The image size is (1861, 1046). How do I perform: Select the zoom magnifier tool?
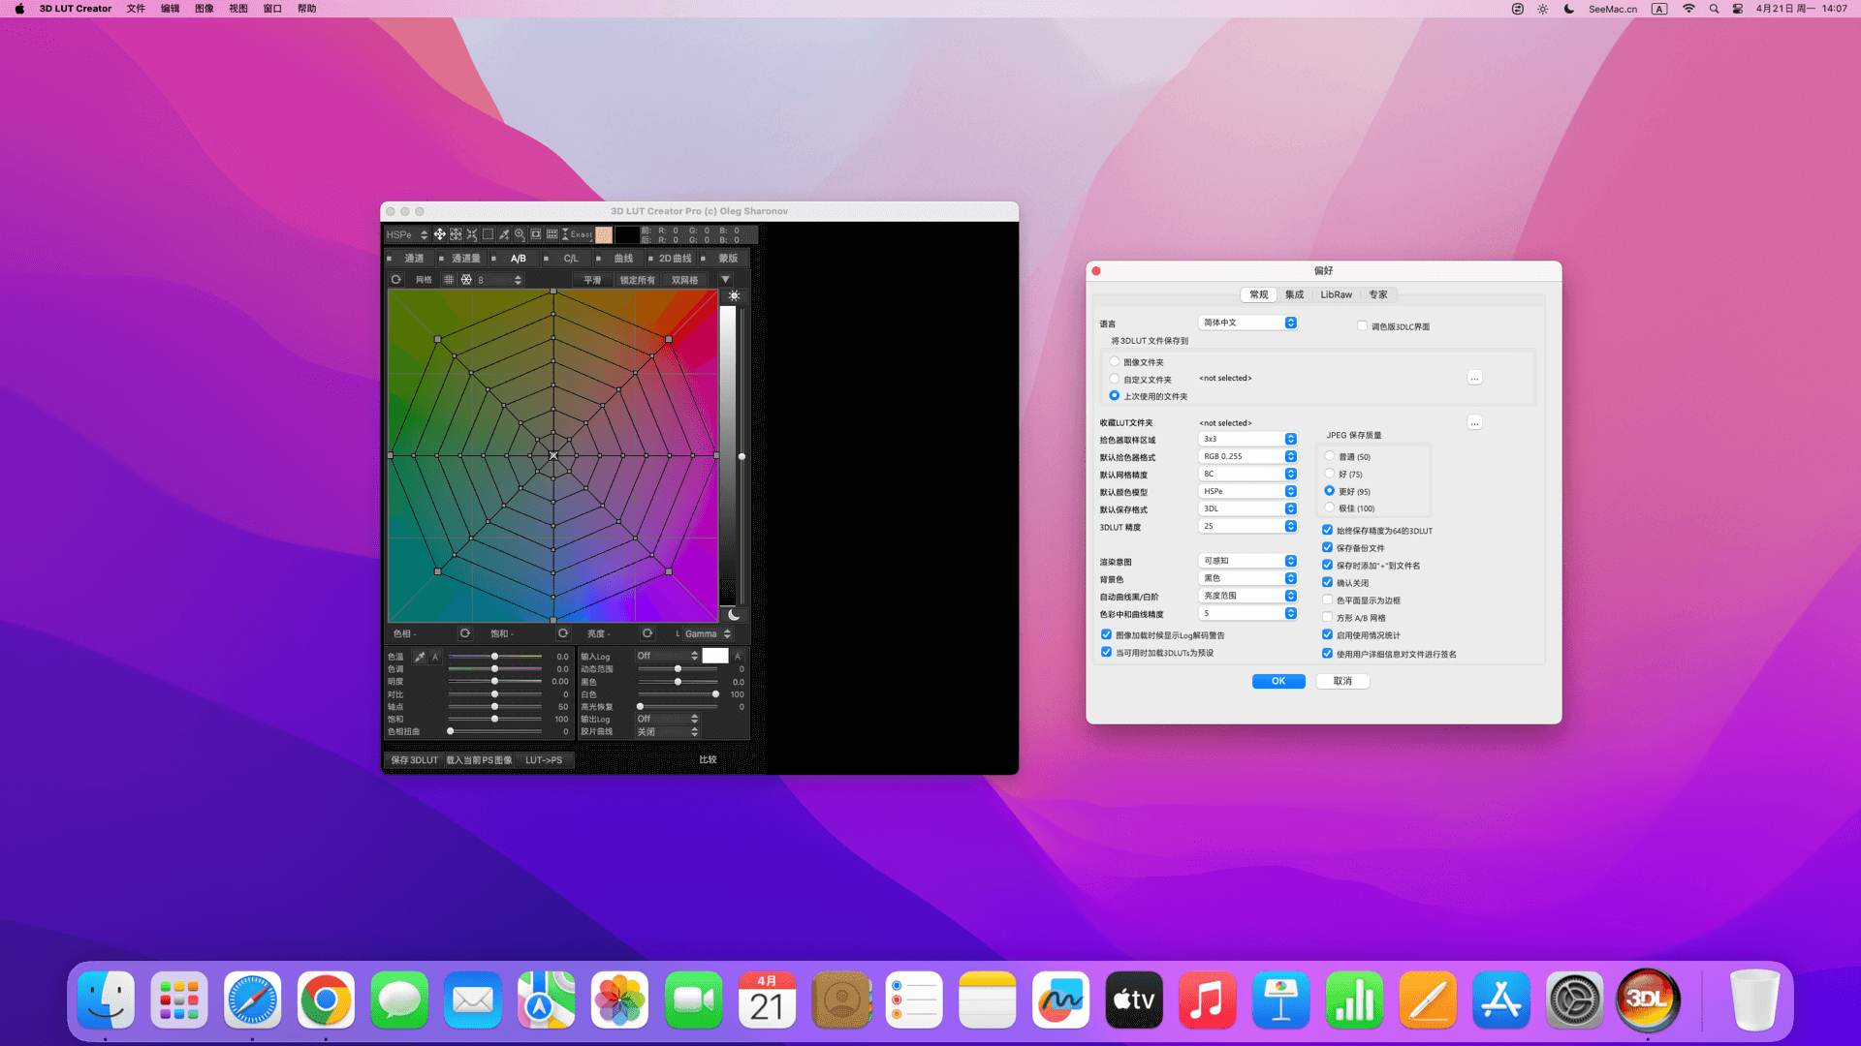click(520, 234)
